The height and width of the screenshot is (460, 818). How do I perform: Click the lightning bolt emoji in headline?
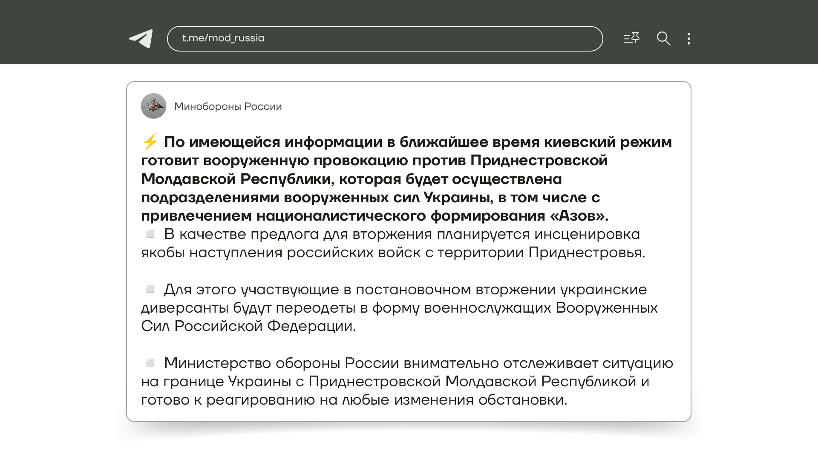[150, 142]
